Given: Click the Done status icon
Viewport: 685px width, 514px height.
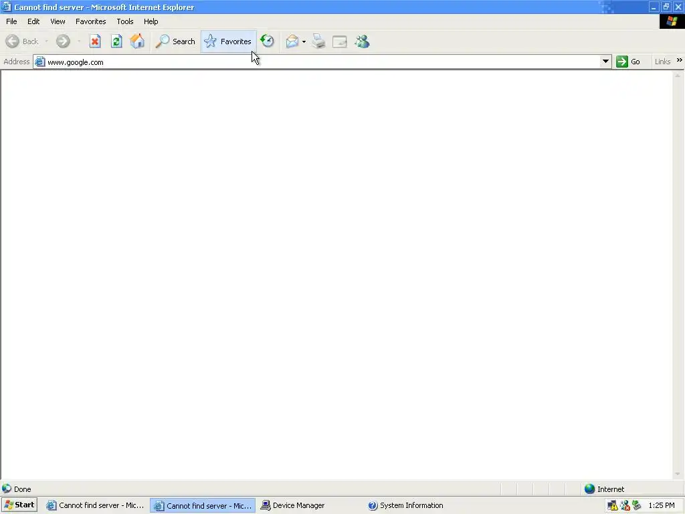Looking at the screenshot, I should pos(7,489).
